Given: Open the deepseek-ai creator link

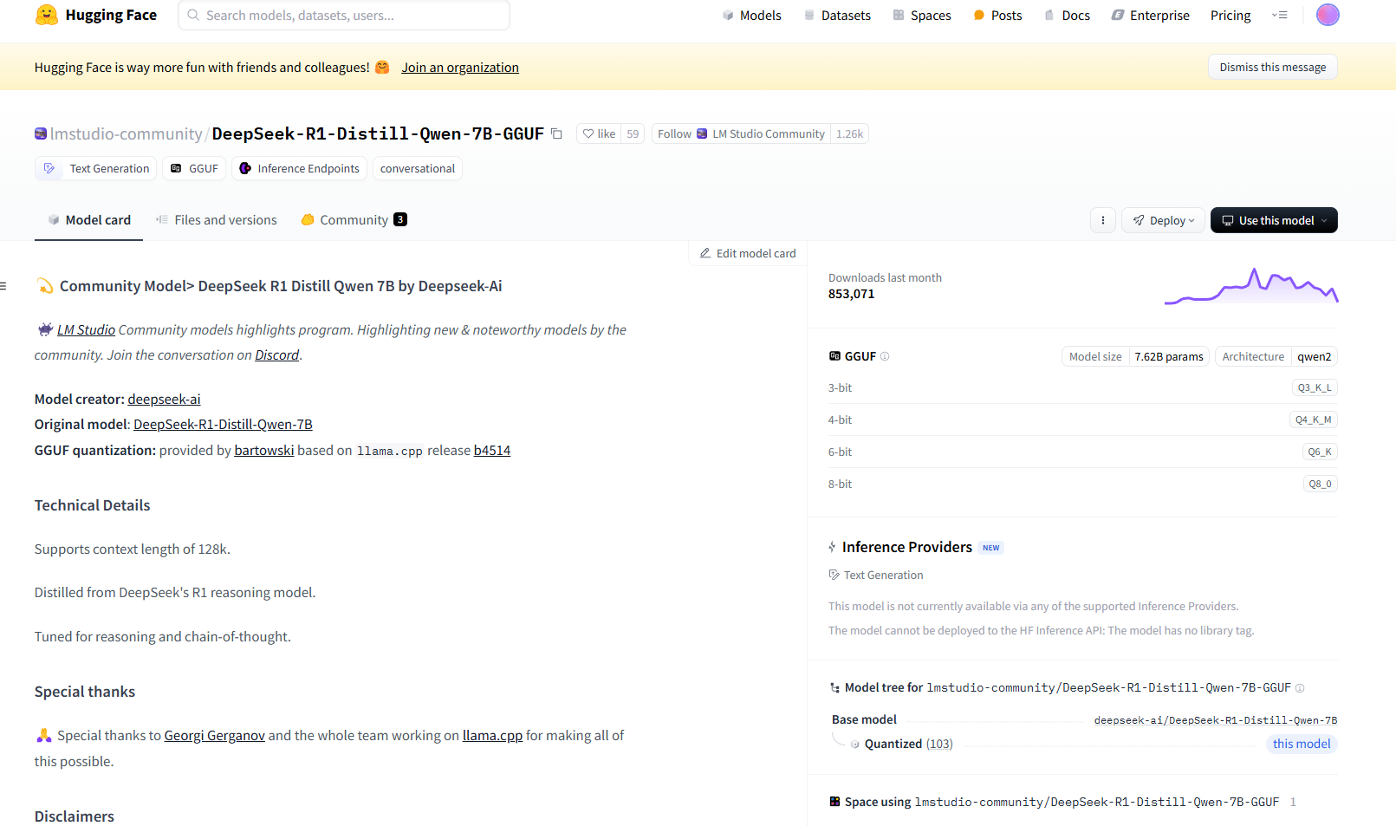Looking at the screenshot, I should pyautogui.click(x=164, y=400).
